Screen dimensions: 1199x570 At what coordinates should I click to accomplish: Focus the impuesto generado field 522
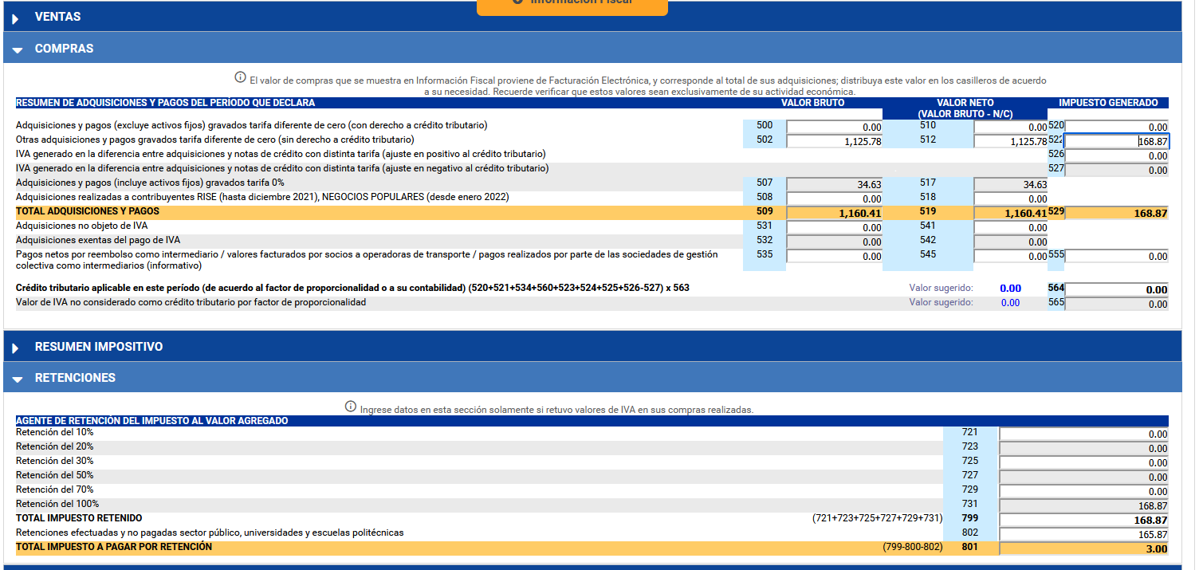point(1116,141)
